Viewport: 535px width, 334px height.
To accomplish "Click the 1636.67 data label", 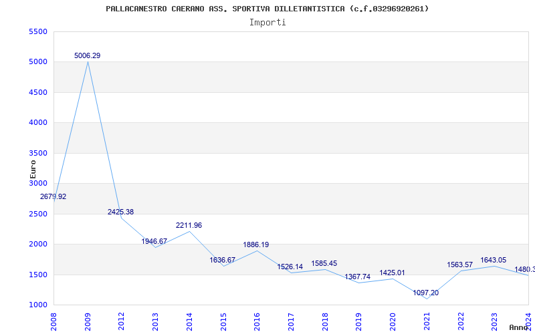I will (x=223, y=260).
